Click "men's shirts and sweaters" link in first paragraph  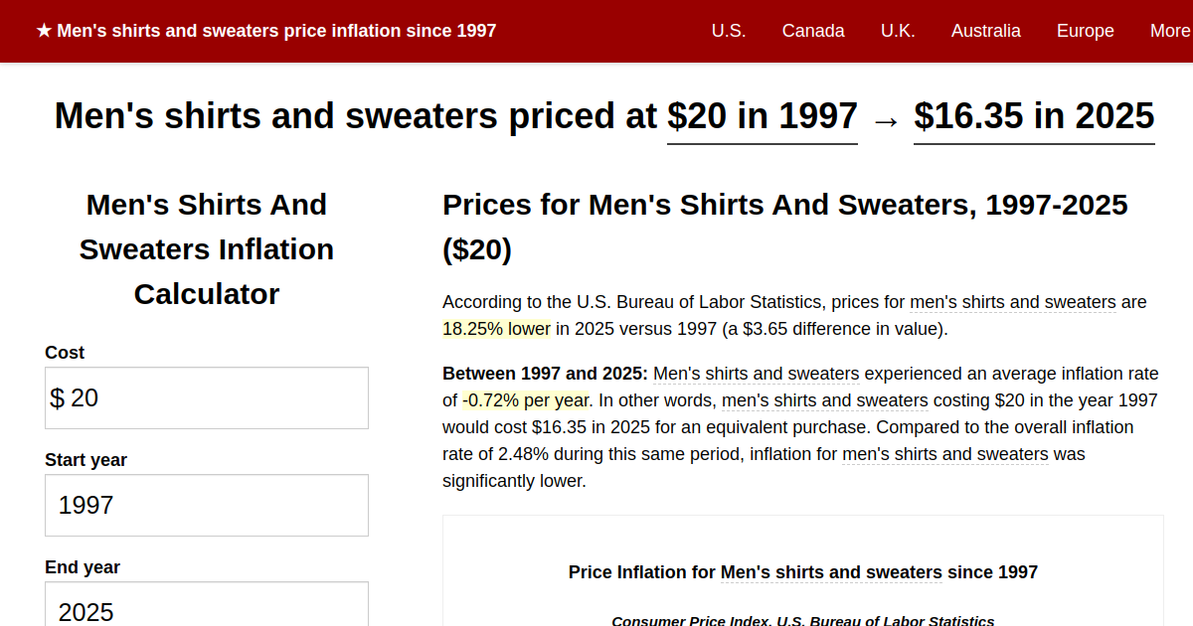1013,302
